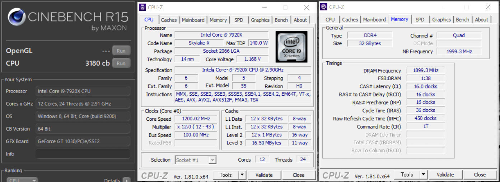
Task: Minimize the left CPU-Z window
Action: pyautogui.click(x=264, y=8)
